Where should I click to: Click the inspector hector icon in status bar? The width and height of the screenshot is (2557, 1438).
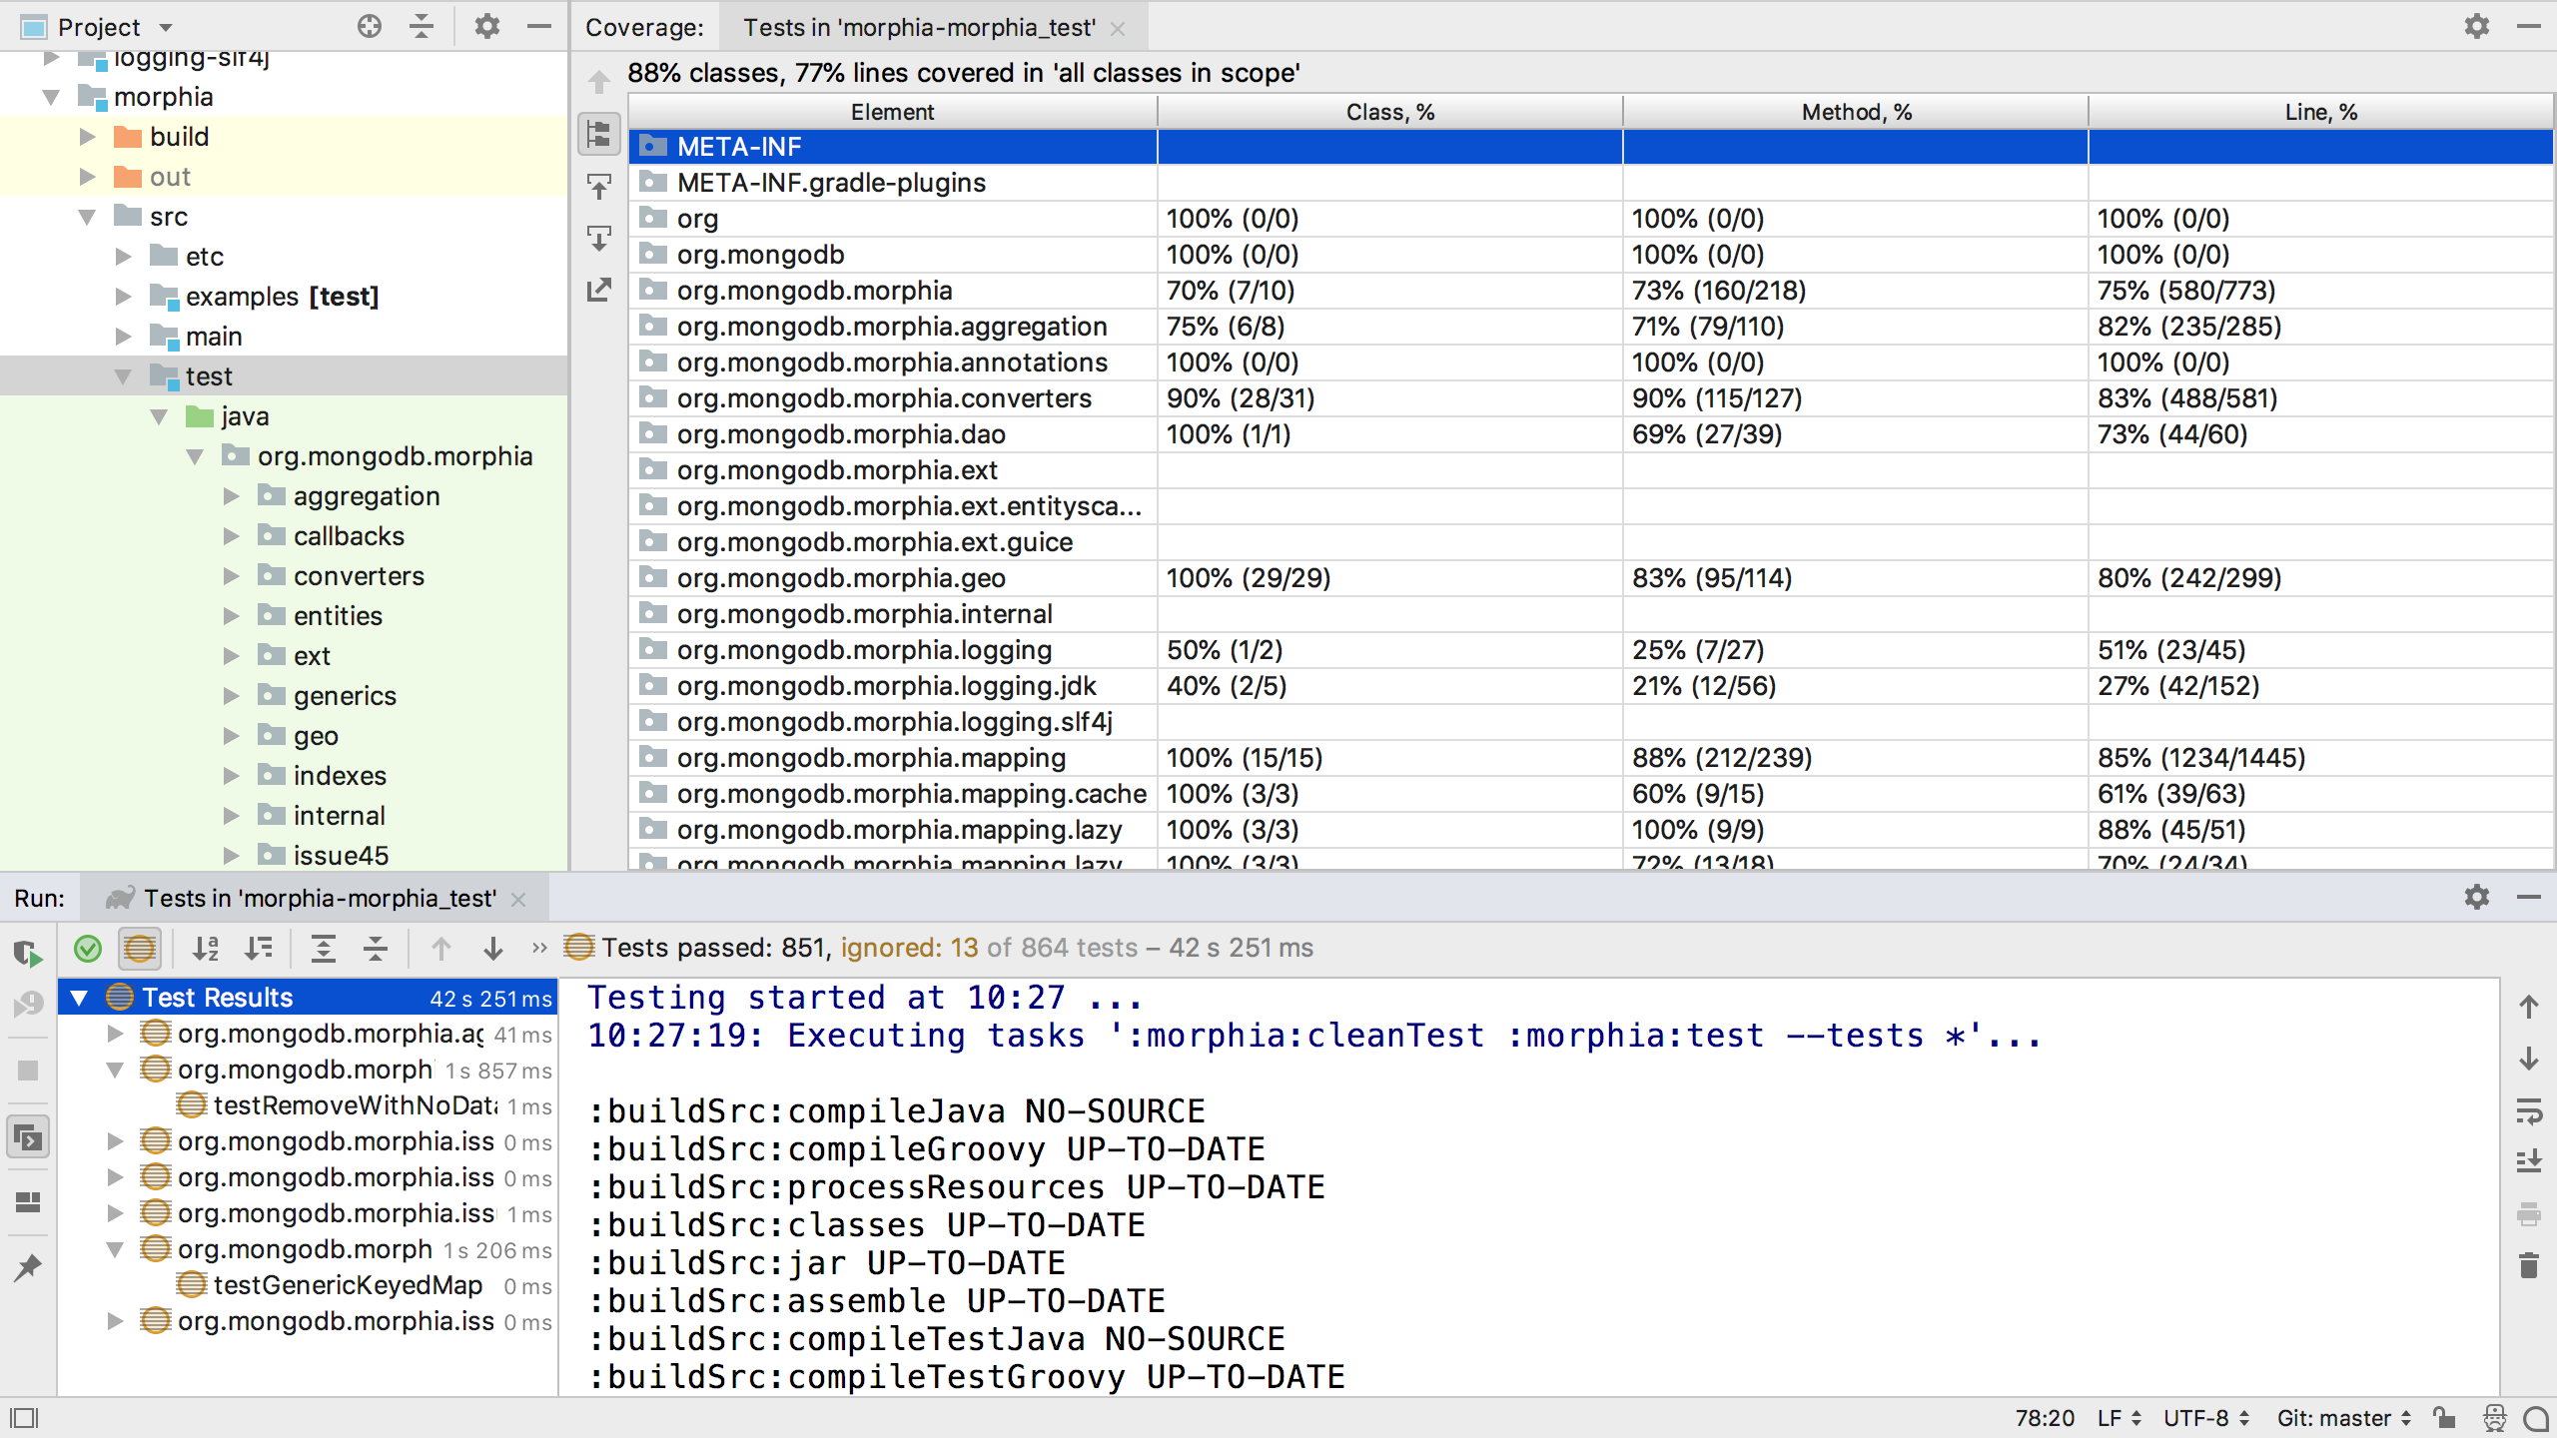2495,1418
